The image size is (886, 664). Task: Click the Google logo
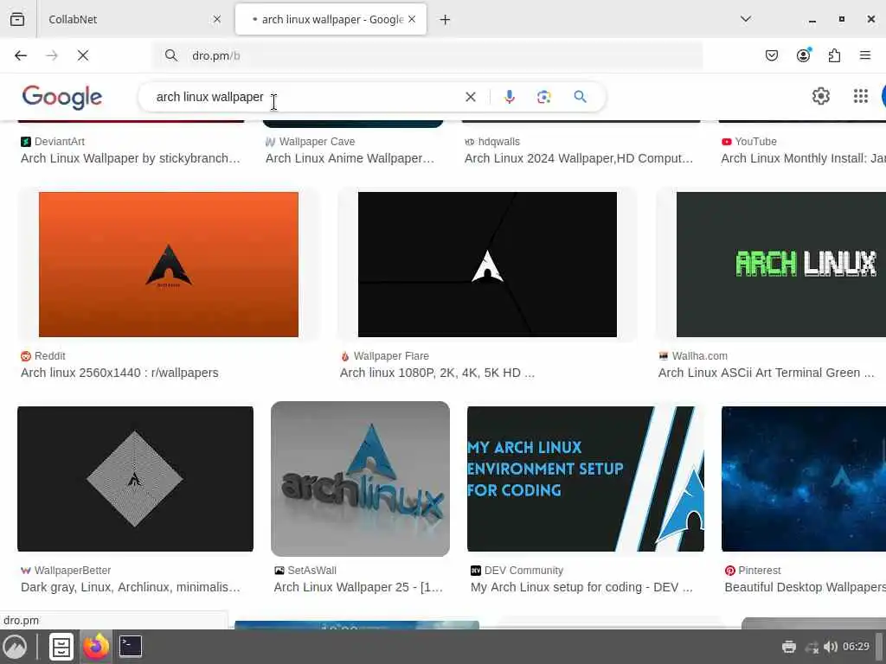62,97
